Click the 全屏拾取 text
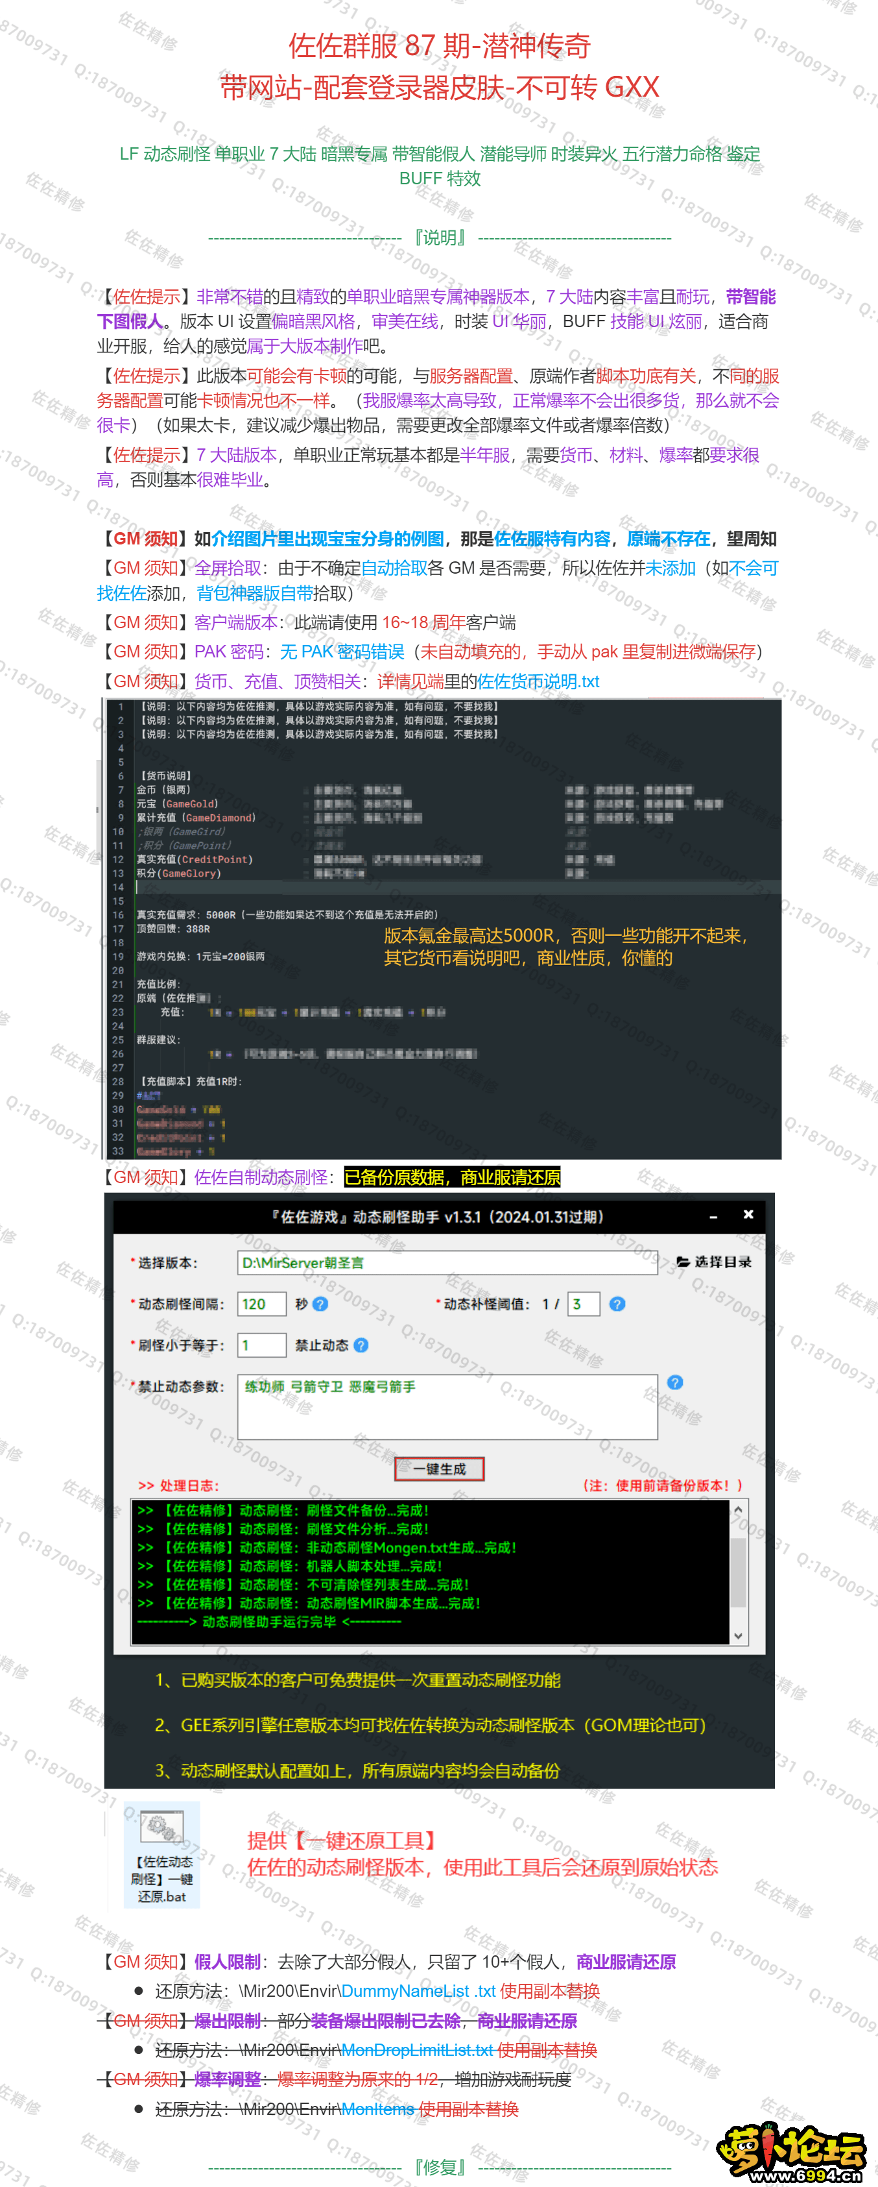Viewport: 878px width, 2187px height. [x=228, y=568]
